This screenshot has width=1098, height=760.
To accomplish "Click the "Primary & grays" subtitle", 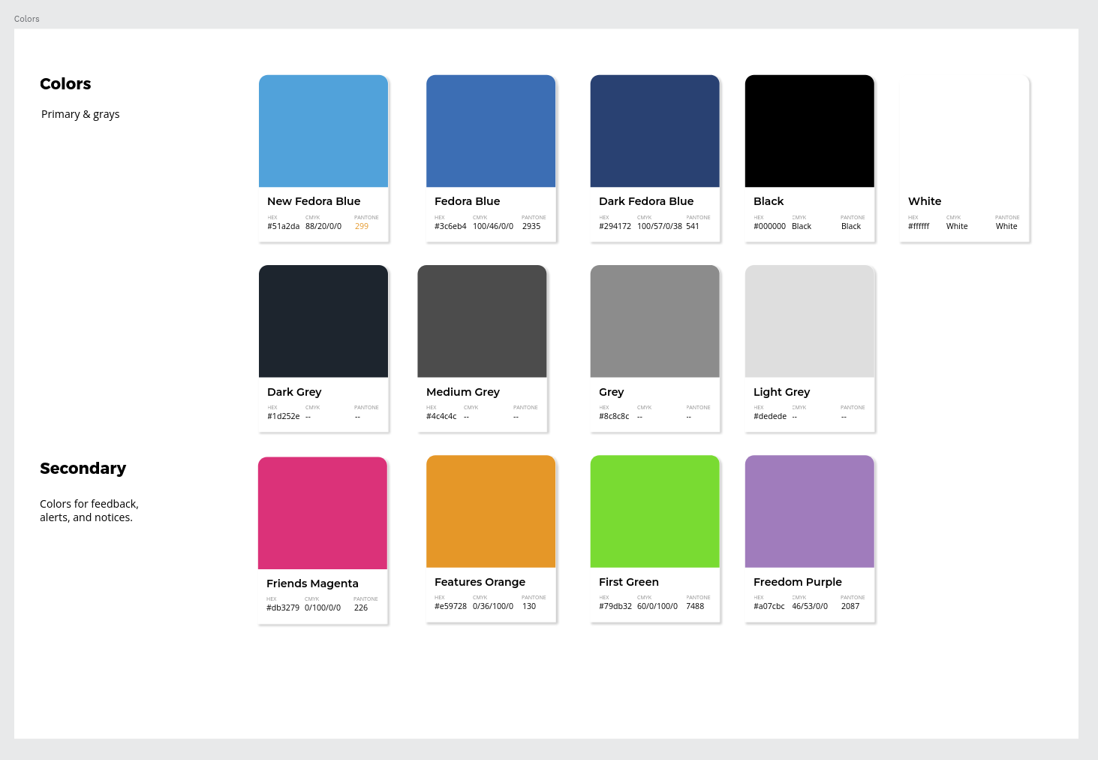I will [x=80, y=114].
